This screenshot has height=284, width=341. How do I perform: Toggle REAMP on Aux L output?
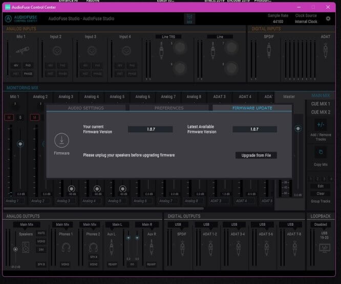(x=113, y=264)
